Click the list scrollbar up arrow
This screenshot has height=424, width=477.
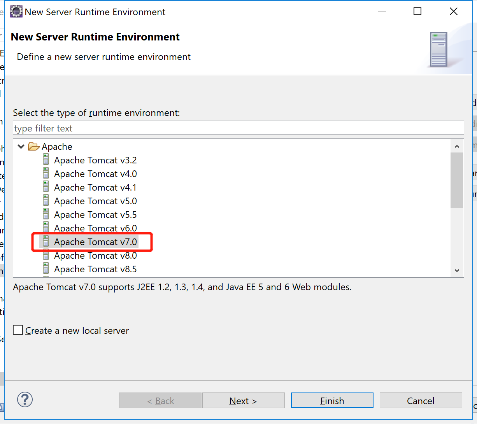(x=457, y=147)
